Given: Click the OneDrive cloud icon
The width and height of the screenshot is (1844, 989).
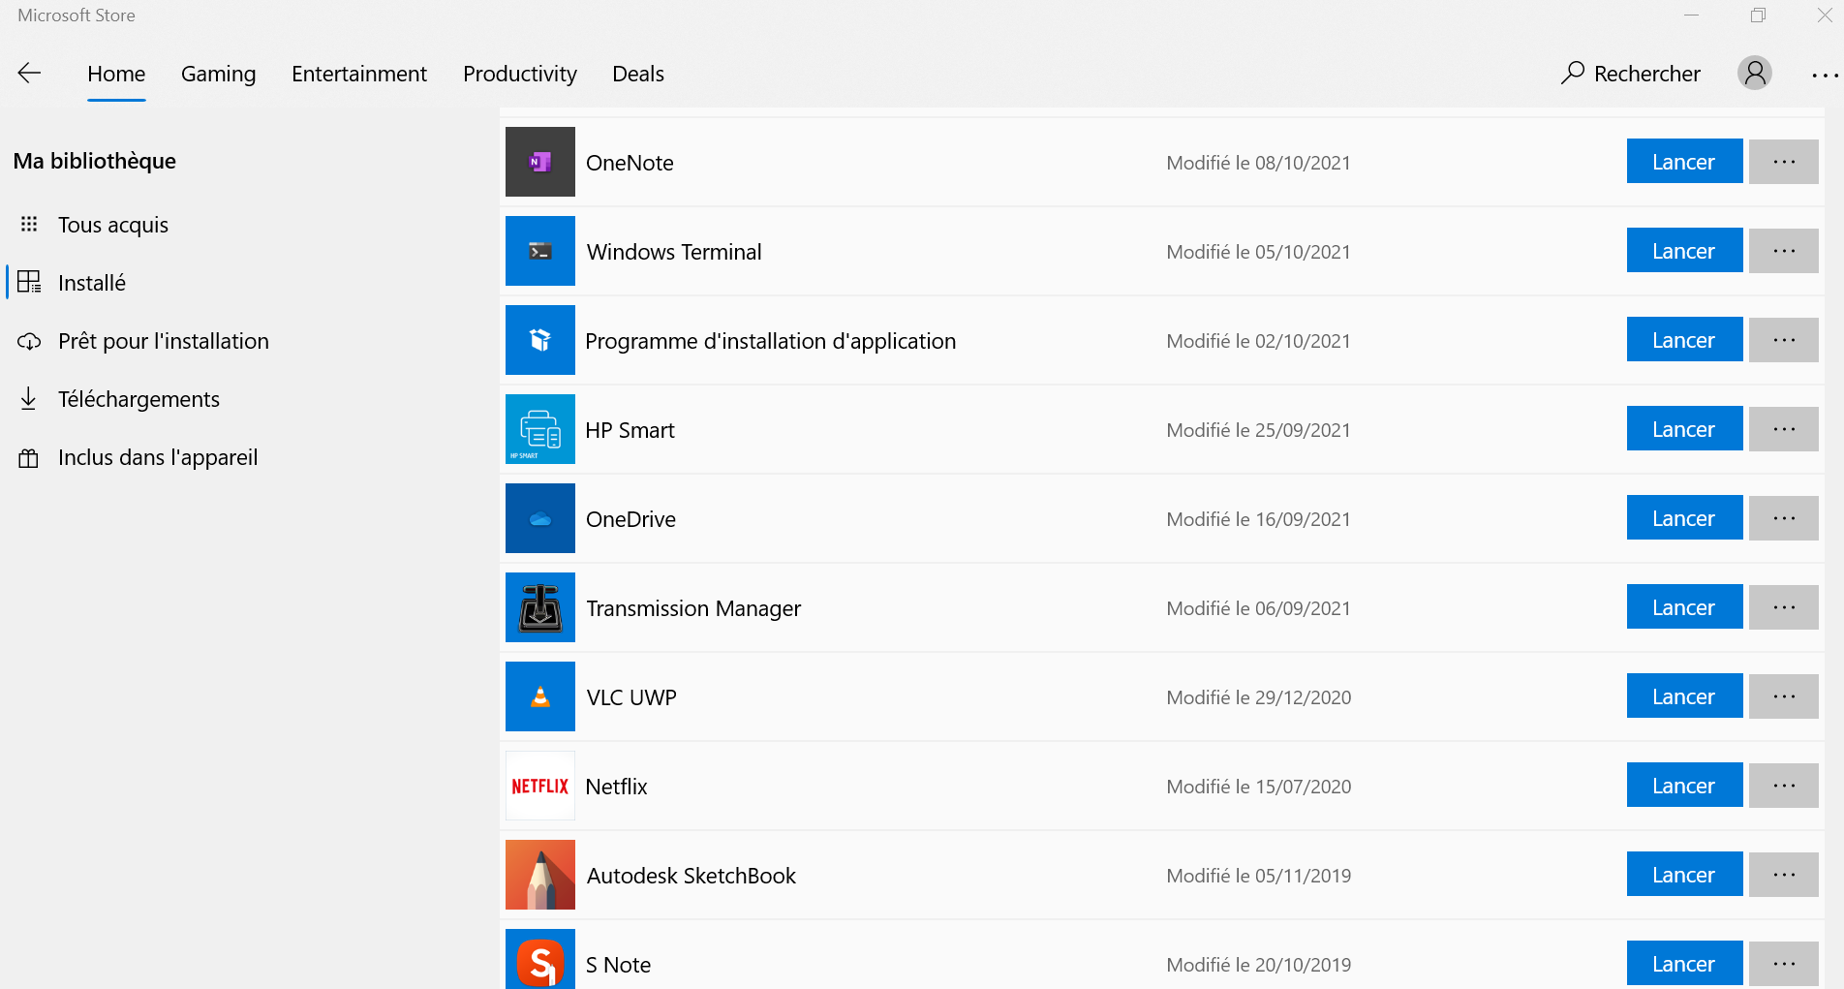Looking at the screenshot, I should coord(539,518).
